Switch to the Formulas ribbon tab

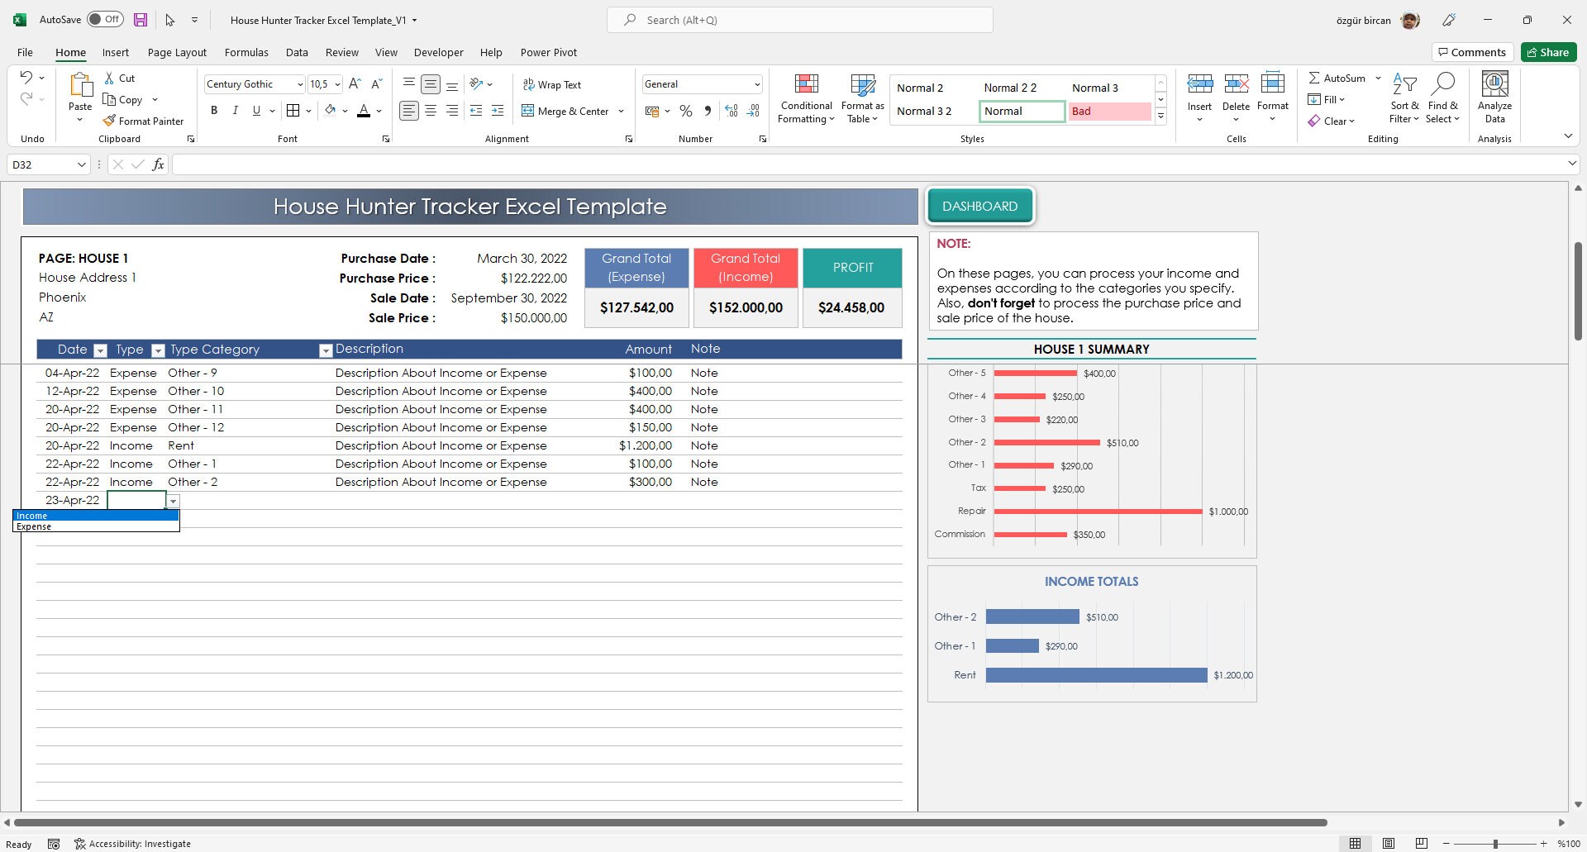(x=246, y=52)
